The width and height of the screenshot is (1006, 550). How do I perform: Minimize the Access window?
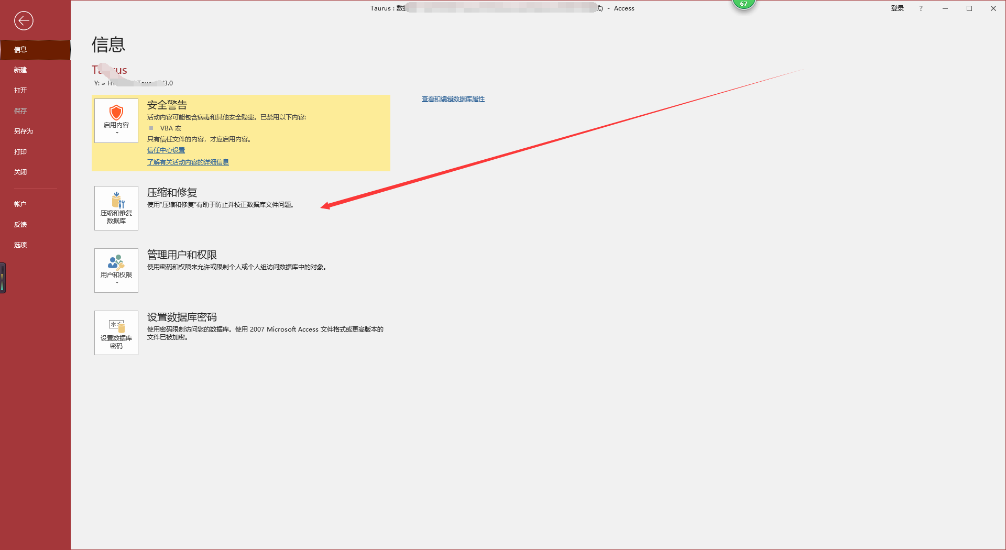tap(945, 8)
